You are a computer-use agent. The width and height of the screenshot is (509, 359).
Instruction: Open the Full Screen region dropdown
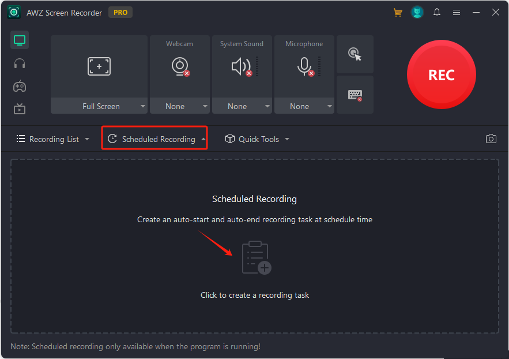(x=99, y=106)
